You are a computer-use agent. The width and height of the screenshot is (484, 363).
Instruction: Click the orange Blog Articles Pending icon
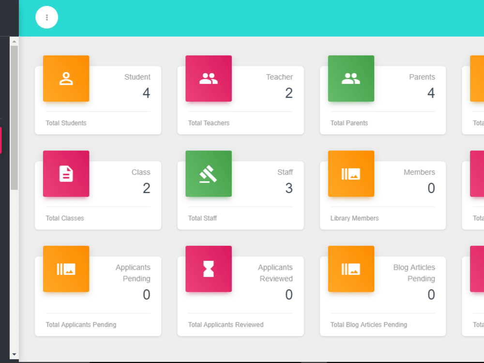(351, 269)
